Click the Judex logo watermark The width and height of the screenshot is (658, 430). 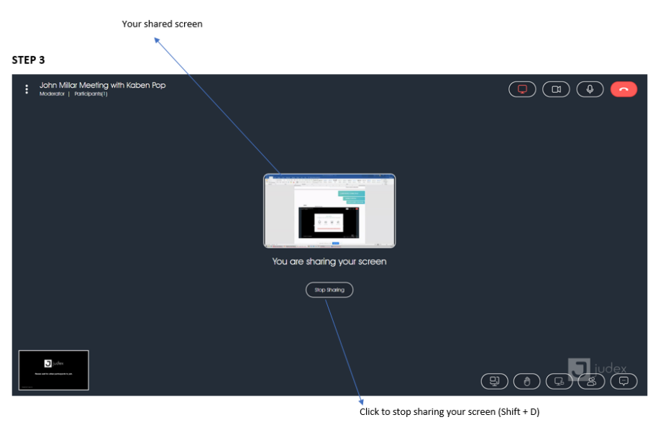597,368
